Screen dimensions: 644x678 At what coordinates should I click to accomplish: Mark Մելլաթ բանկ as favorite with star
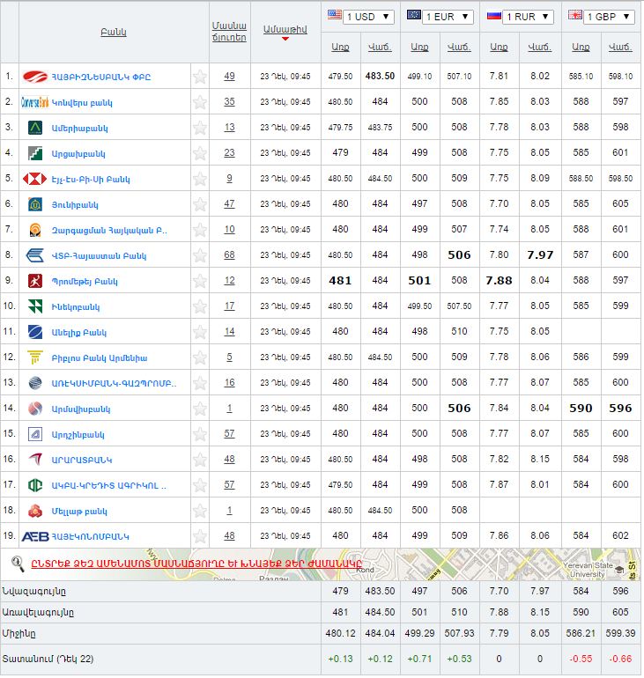point(200,511)
